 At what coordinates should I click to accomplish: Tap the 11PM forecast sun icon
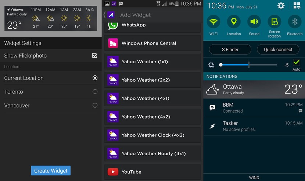pyautogui.click(x=36, y=18)
